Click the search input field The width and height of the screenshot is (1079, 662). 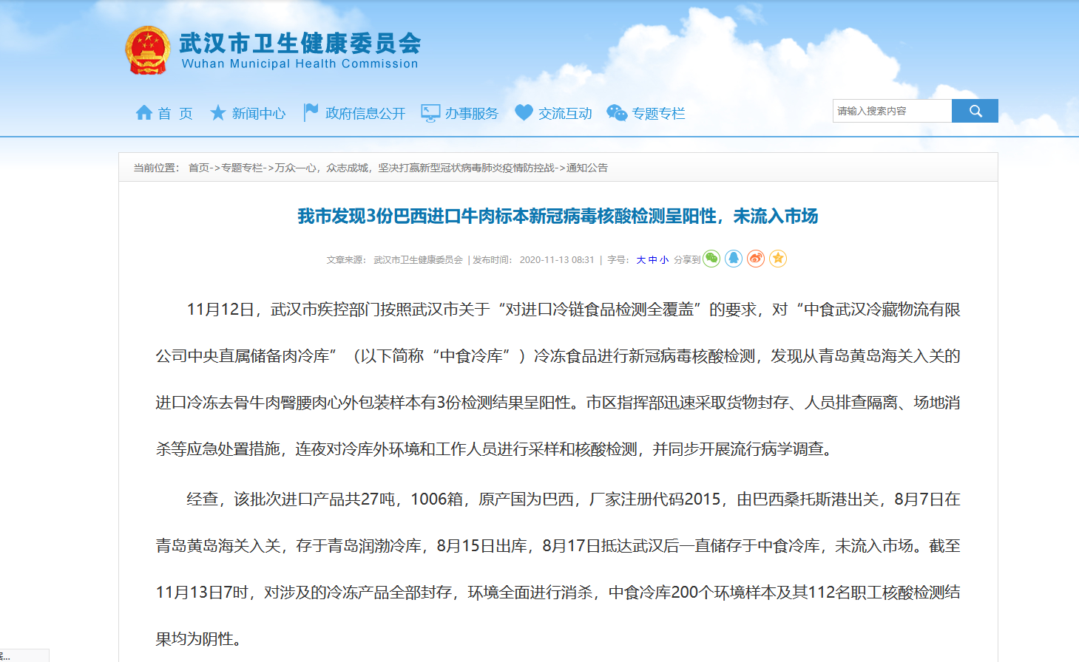click(892, 111)
